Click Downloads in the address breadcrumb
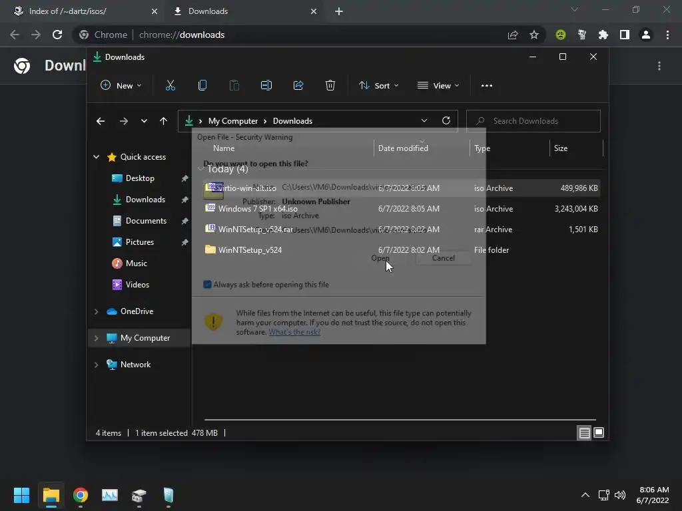The height and width of the screenshot is (511, 682). pyautogui.click(x=292, y=121)
